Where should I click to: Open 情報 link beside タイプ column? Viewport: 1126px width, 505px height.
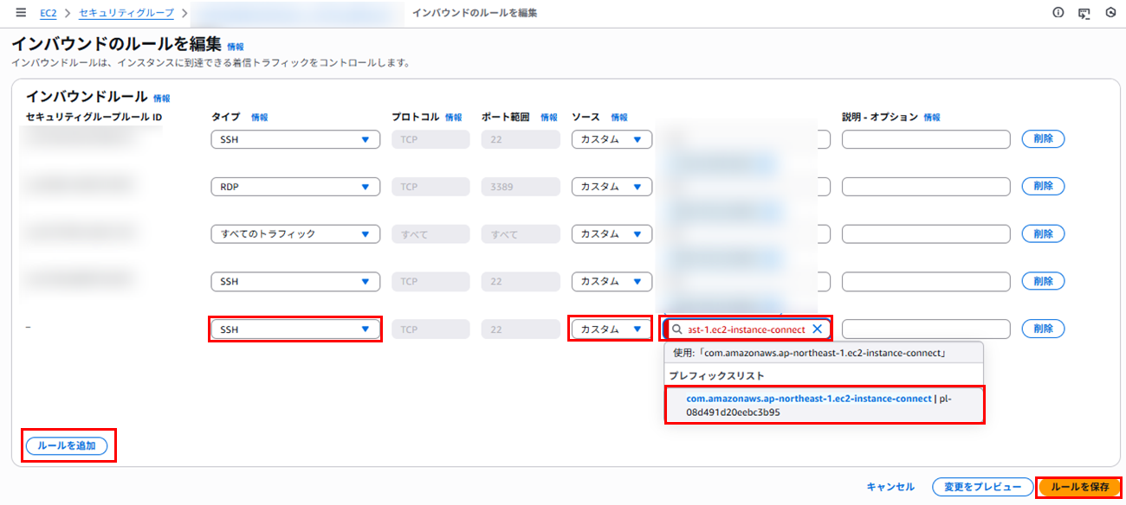click(x=259, y=118)
